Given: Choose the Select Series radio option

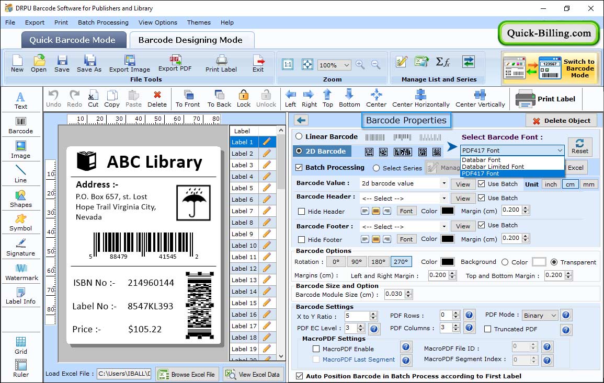Looking at the screenshot, I should (377, 168).
